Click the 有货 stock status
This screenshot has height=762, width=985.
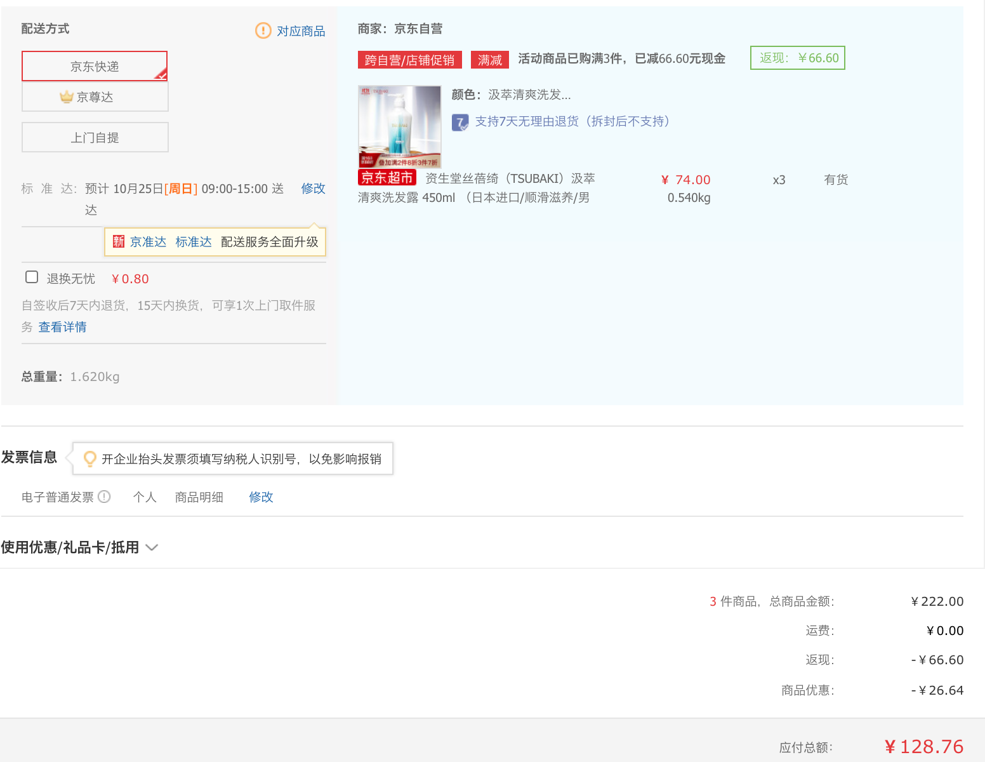pos(836,180)
